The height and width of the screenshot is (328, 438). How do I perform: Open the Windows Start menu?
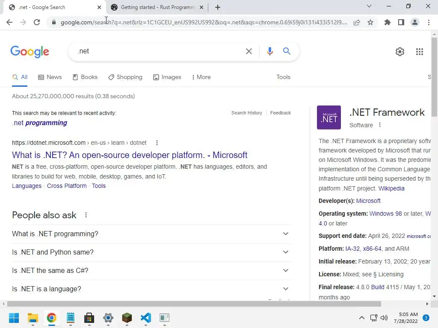tap(14, 318)
